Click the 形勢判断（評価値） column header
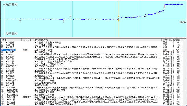The image size is (187, 106). [172, 40]
